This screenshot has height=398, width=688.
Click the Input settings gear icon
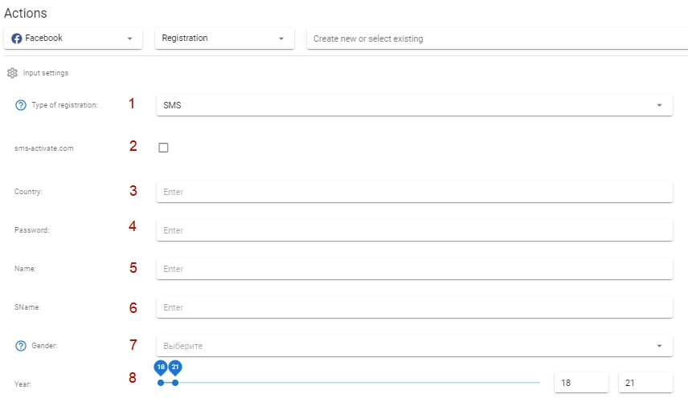coord(12,73)
